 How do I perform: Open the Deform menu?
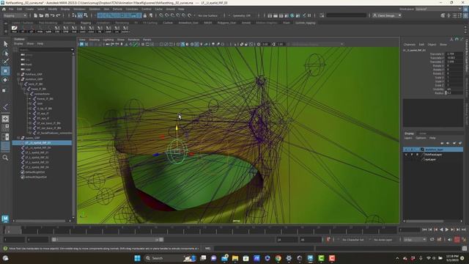[117, 10]
